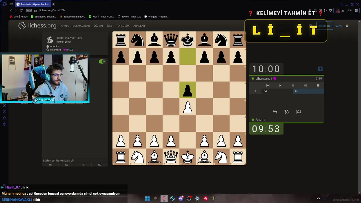Click the lichess.org logo
This screenshot has height=203, width=361.
pos(38,26)
